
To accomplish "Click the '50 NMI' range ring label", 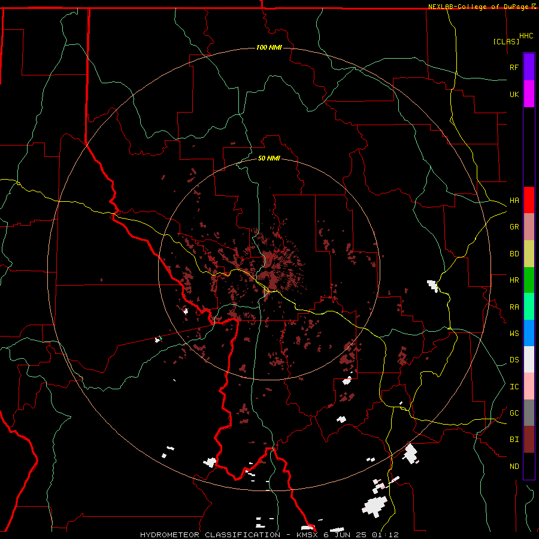I will click(269, 159).
